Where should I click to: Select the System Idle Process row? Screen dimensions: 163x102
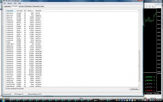coord(24,44)
